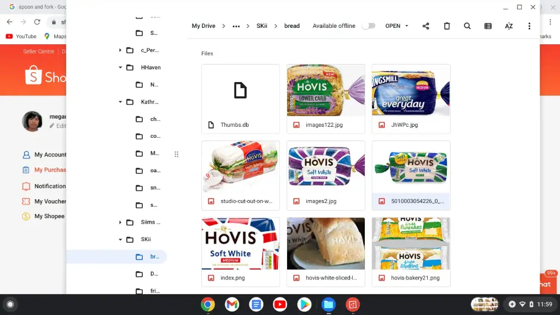Click the launcher circle button
The height and width of the screenshot is (315, 560).
click(10, 305)
